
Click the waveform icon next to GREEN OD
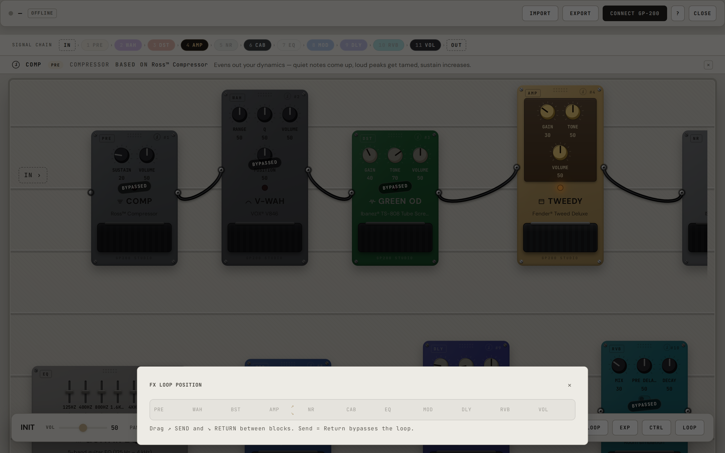click(372, 201)
